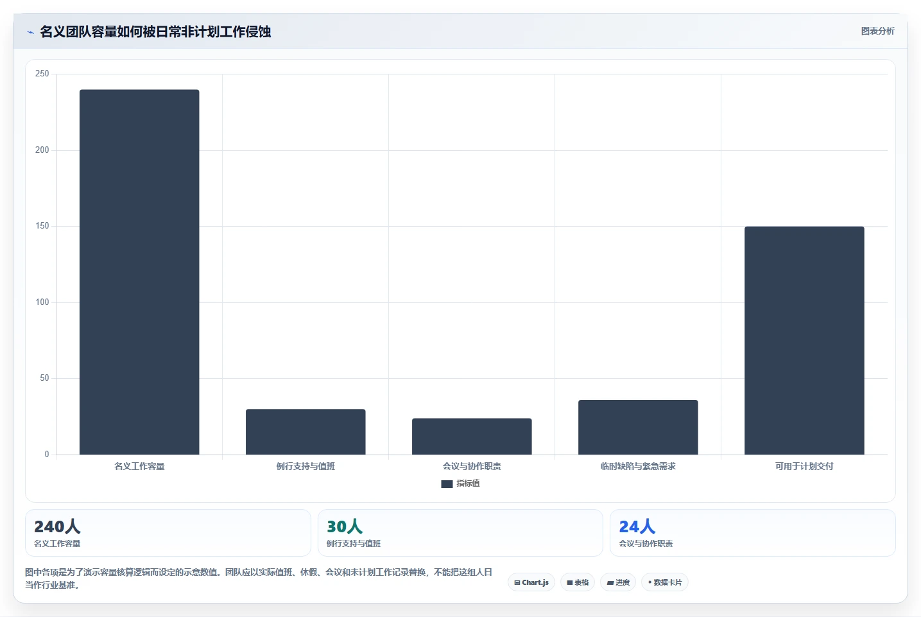Click the 数据卡片 tag

(x=665, y=582)
